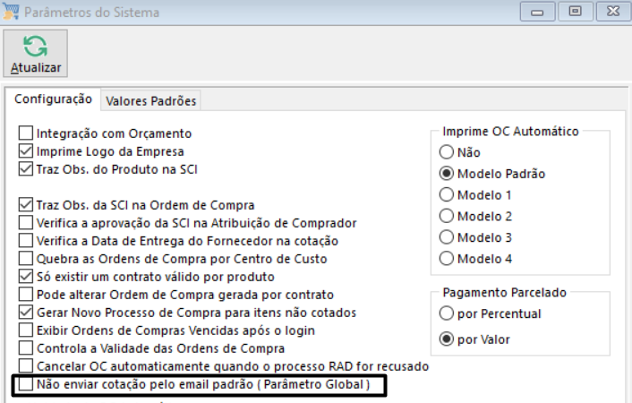The width and height of the screenshot is (632, 403).
Task: Maximize the Parâmetros do Sistema window
Action: point(576,12)
